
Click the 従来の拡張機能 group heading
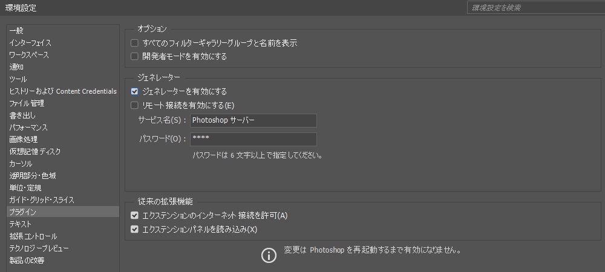click(x=165, y=201)
